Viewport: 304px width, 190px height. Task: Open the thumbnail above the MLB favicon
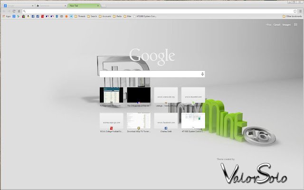click(139, 95)
